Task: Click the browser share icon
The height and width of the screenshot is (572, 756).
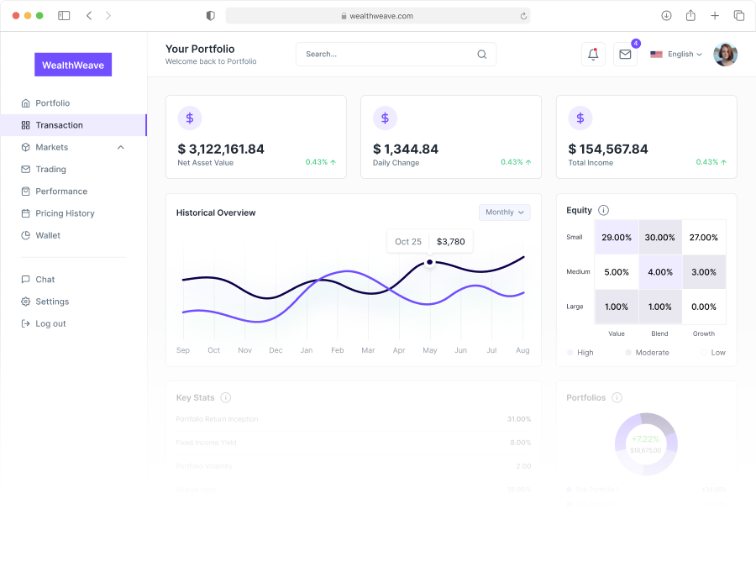Action: click(x=690, y=16)
